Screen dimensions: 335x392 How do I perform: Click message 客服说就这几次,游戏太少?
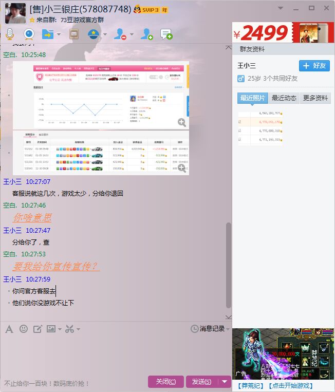pos(67,194)
